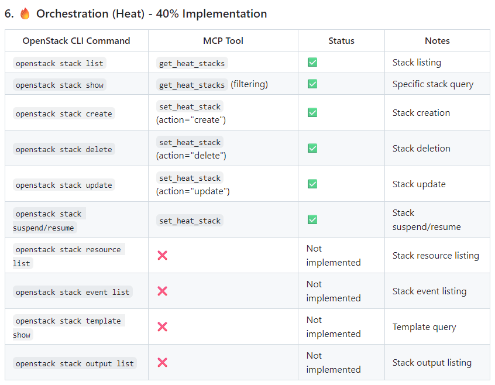
Task: Click the 'Status' column header
Action: pyautogui.click(x=341, y=41)
